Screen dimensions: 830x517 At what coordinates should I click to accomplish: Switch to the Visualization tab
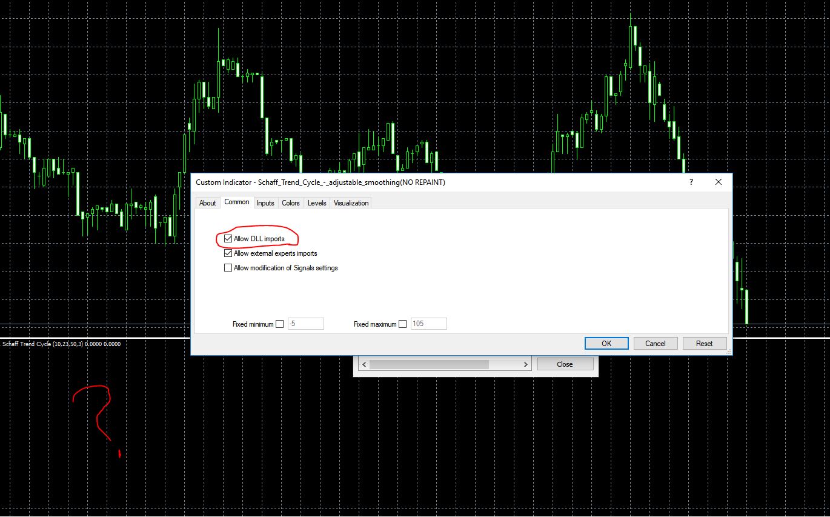point(350,203)
